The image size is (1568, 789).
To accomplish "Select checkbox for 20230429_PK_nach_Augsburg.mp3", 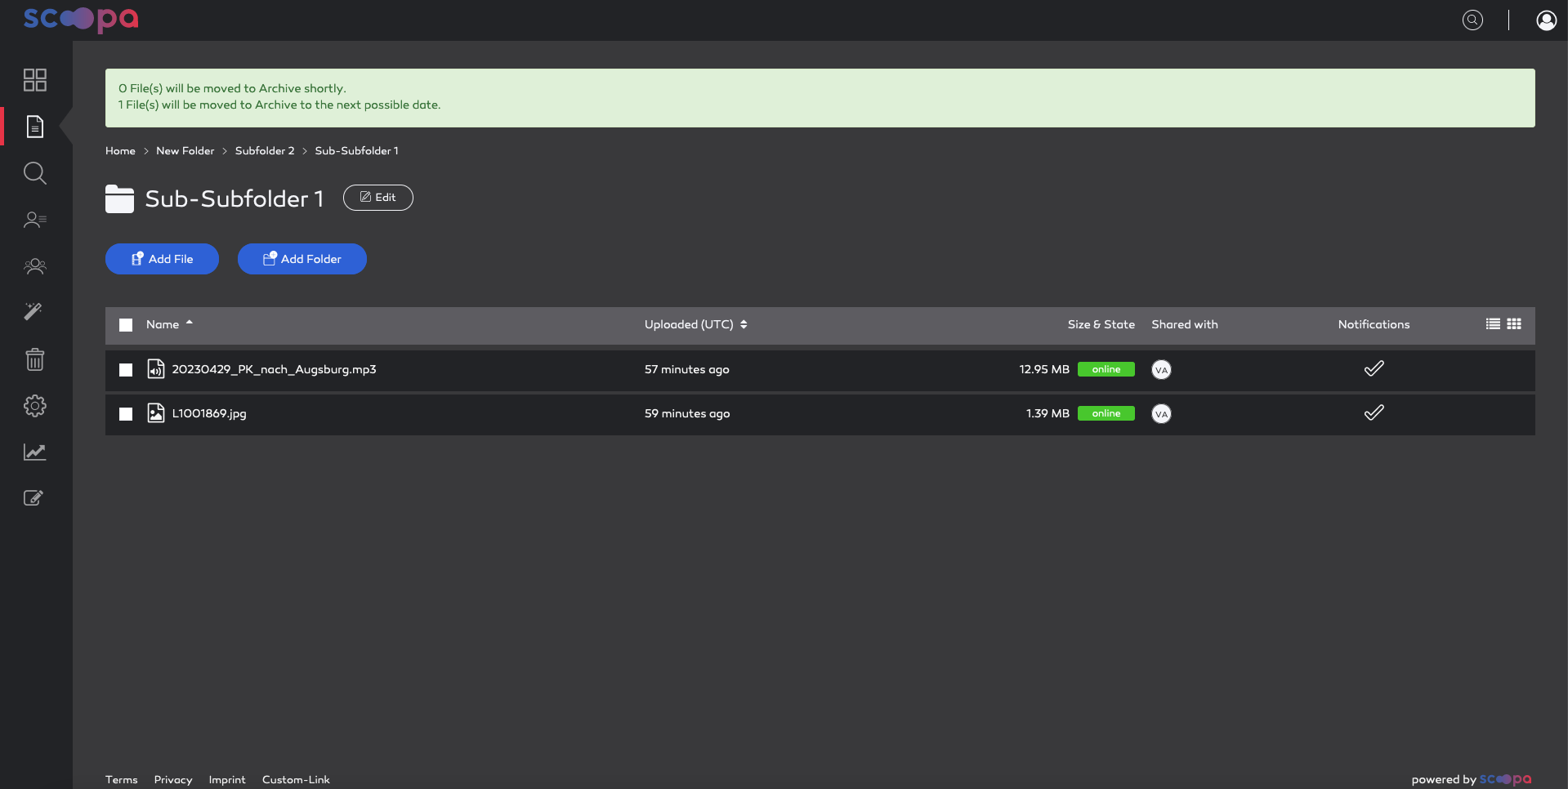I will pyautogui.click(x=126, y=370).
